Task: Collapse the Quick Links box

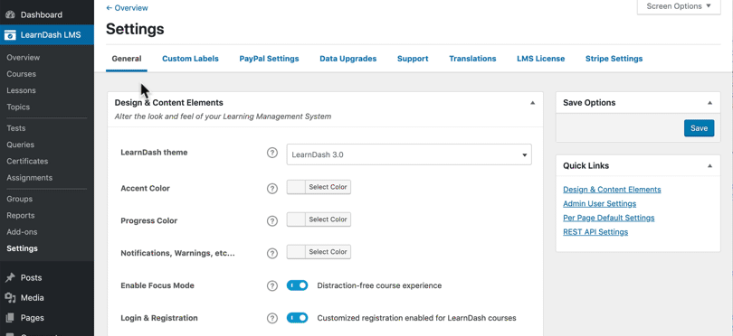Action: click(709, 166)
